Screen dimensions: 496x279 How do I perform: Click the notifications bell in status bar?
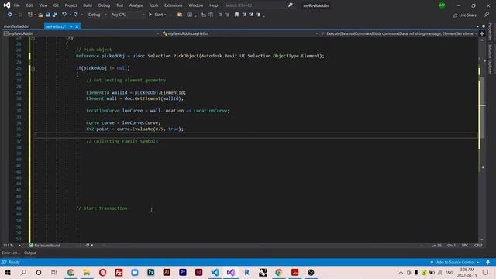click(487, 262)
